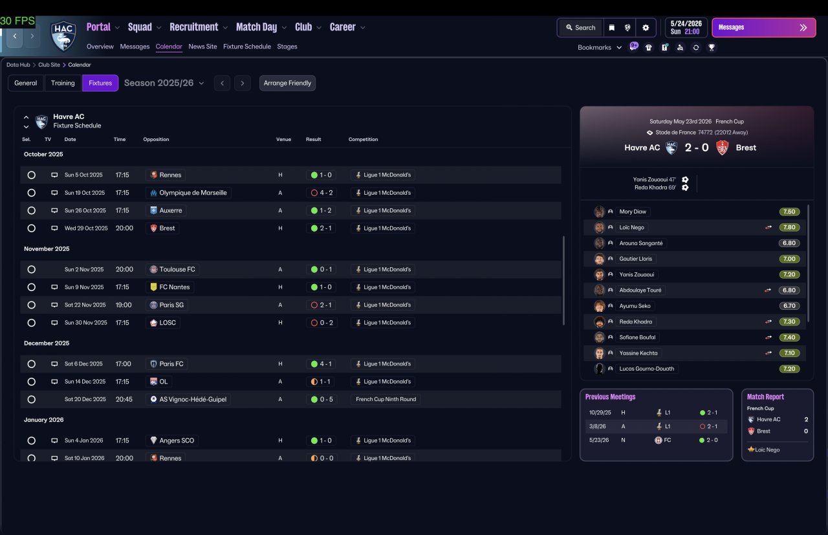This screenshot has height=535, width=828.
Task: Select the radio button for the Auxerre fixture
Action: [31, 210]
